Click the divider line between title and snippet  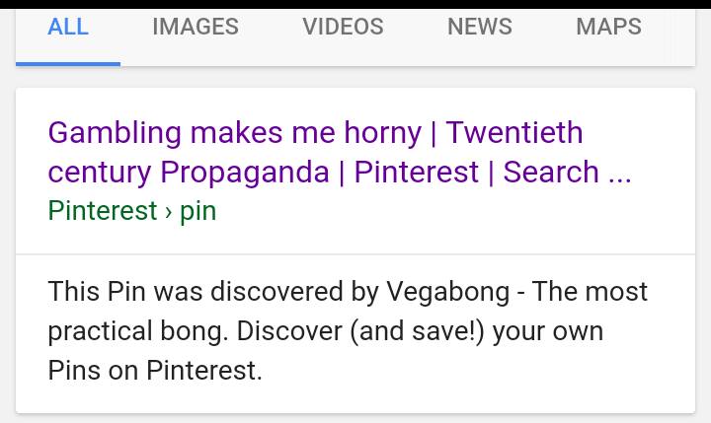coord(355,254)
